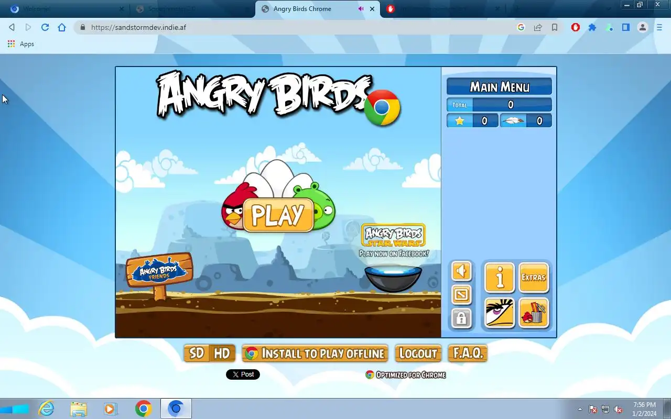671x419 pixels.
Task: Click the taskbar clock showing 7:56 PM
Action: click(644, 409)
